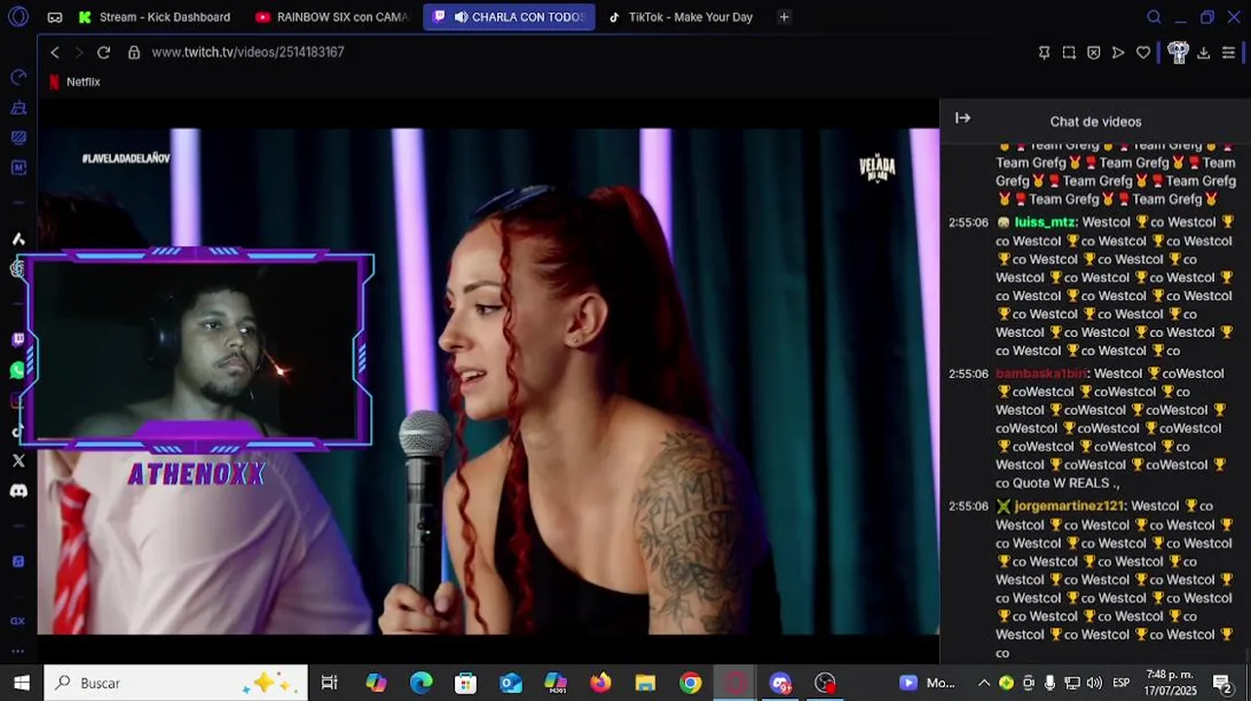
Task: Open the bambaska1biri username in chat
Action: (1041, 374)
